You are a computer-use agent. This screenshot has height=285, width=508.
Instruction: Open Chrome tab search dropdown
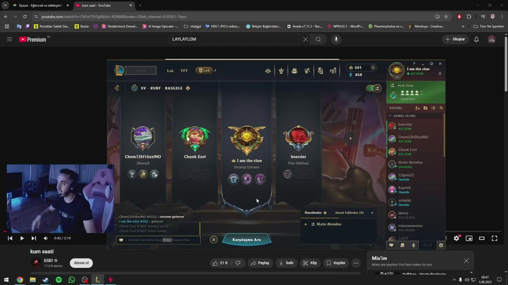tap(5, 6)
